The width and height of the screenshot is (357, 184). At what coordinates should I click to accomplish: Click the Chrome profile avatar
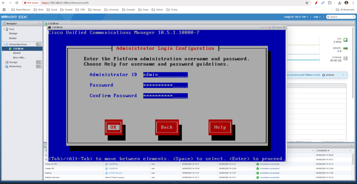coord(346,3)
